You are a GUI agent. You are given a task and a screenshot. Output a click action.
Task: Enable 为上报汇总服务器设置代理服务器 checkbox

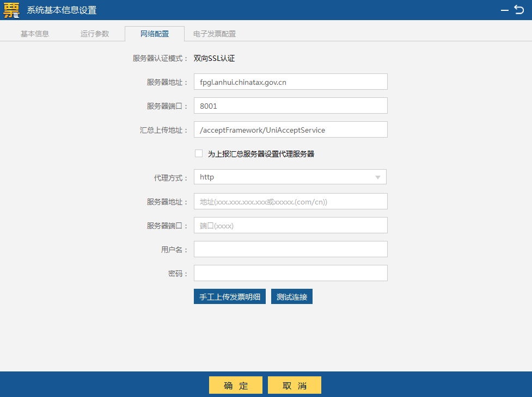pyautogui.click(x=199, y=153)
